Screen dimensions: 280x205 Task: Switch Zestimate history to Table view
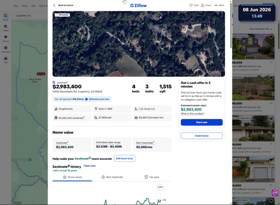(90, 166)
